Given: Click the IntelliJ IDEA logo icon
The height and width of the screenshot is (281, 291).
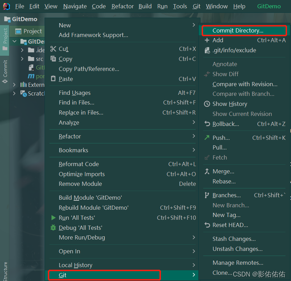Looking at the screenshot, I should [6, 7].
